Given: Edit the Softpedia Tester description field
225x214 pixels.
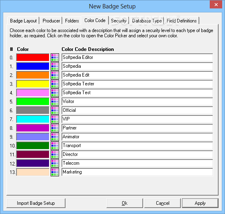Looking at the screenshot, I should [x=137, y=84].
